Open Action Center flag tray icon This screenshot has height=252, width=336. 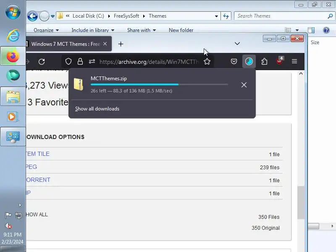click(x=8, y=215)
